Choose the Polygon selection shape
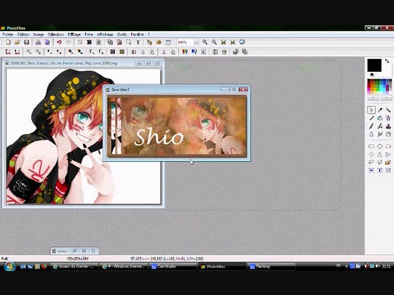 coord(380,162)
